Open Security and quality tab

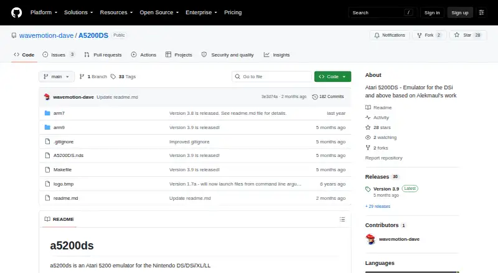228,55
